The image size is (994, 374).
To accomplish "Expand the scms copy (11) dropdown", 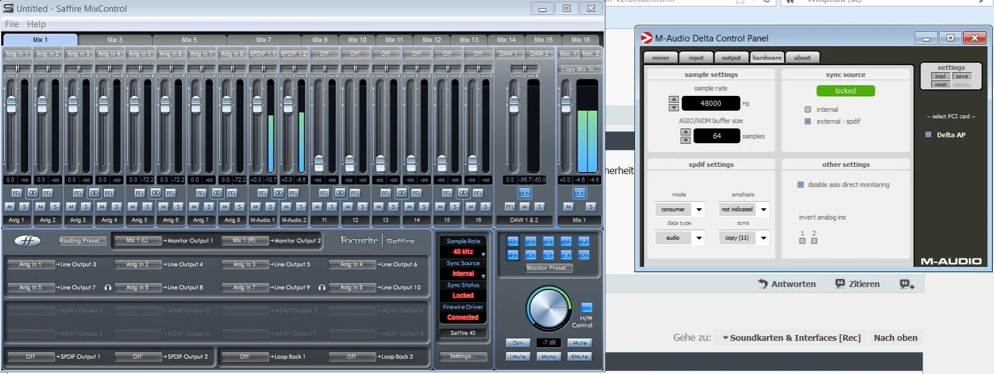I will point(763,238).
